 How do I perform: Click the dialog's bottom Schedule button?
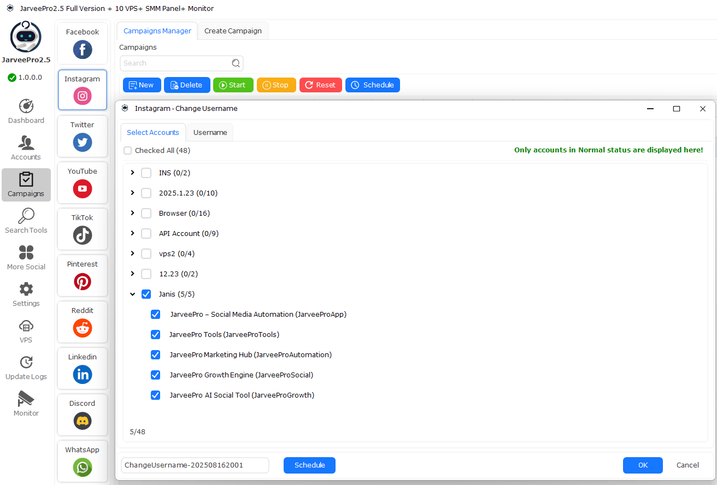point(309,465)
